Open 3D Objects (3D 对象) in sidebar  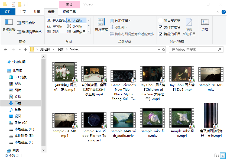pos(21,77)
